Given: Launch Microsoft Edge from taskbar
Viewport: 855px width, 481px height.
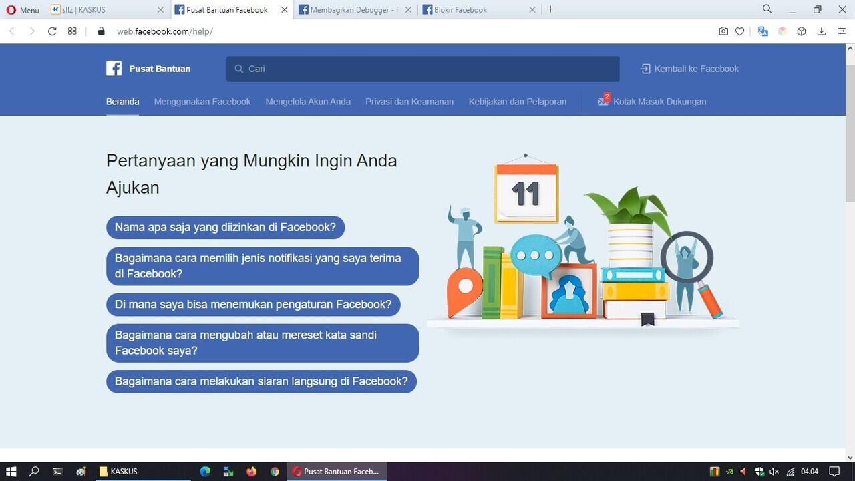Looking at the screenshot, I should tap(205, 472).
